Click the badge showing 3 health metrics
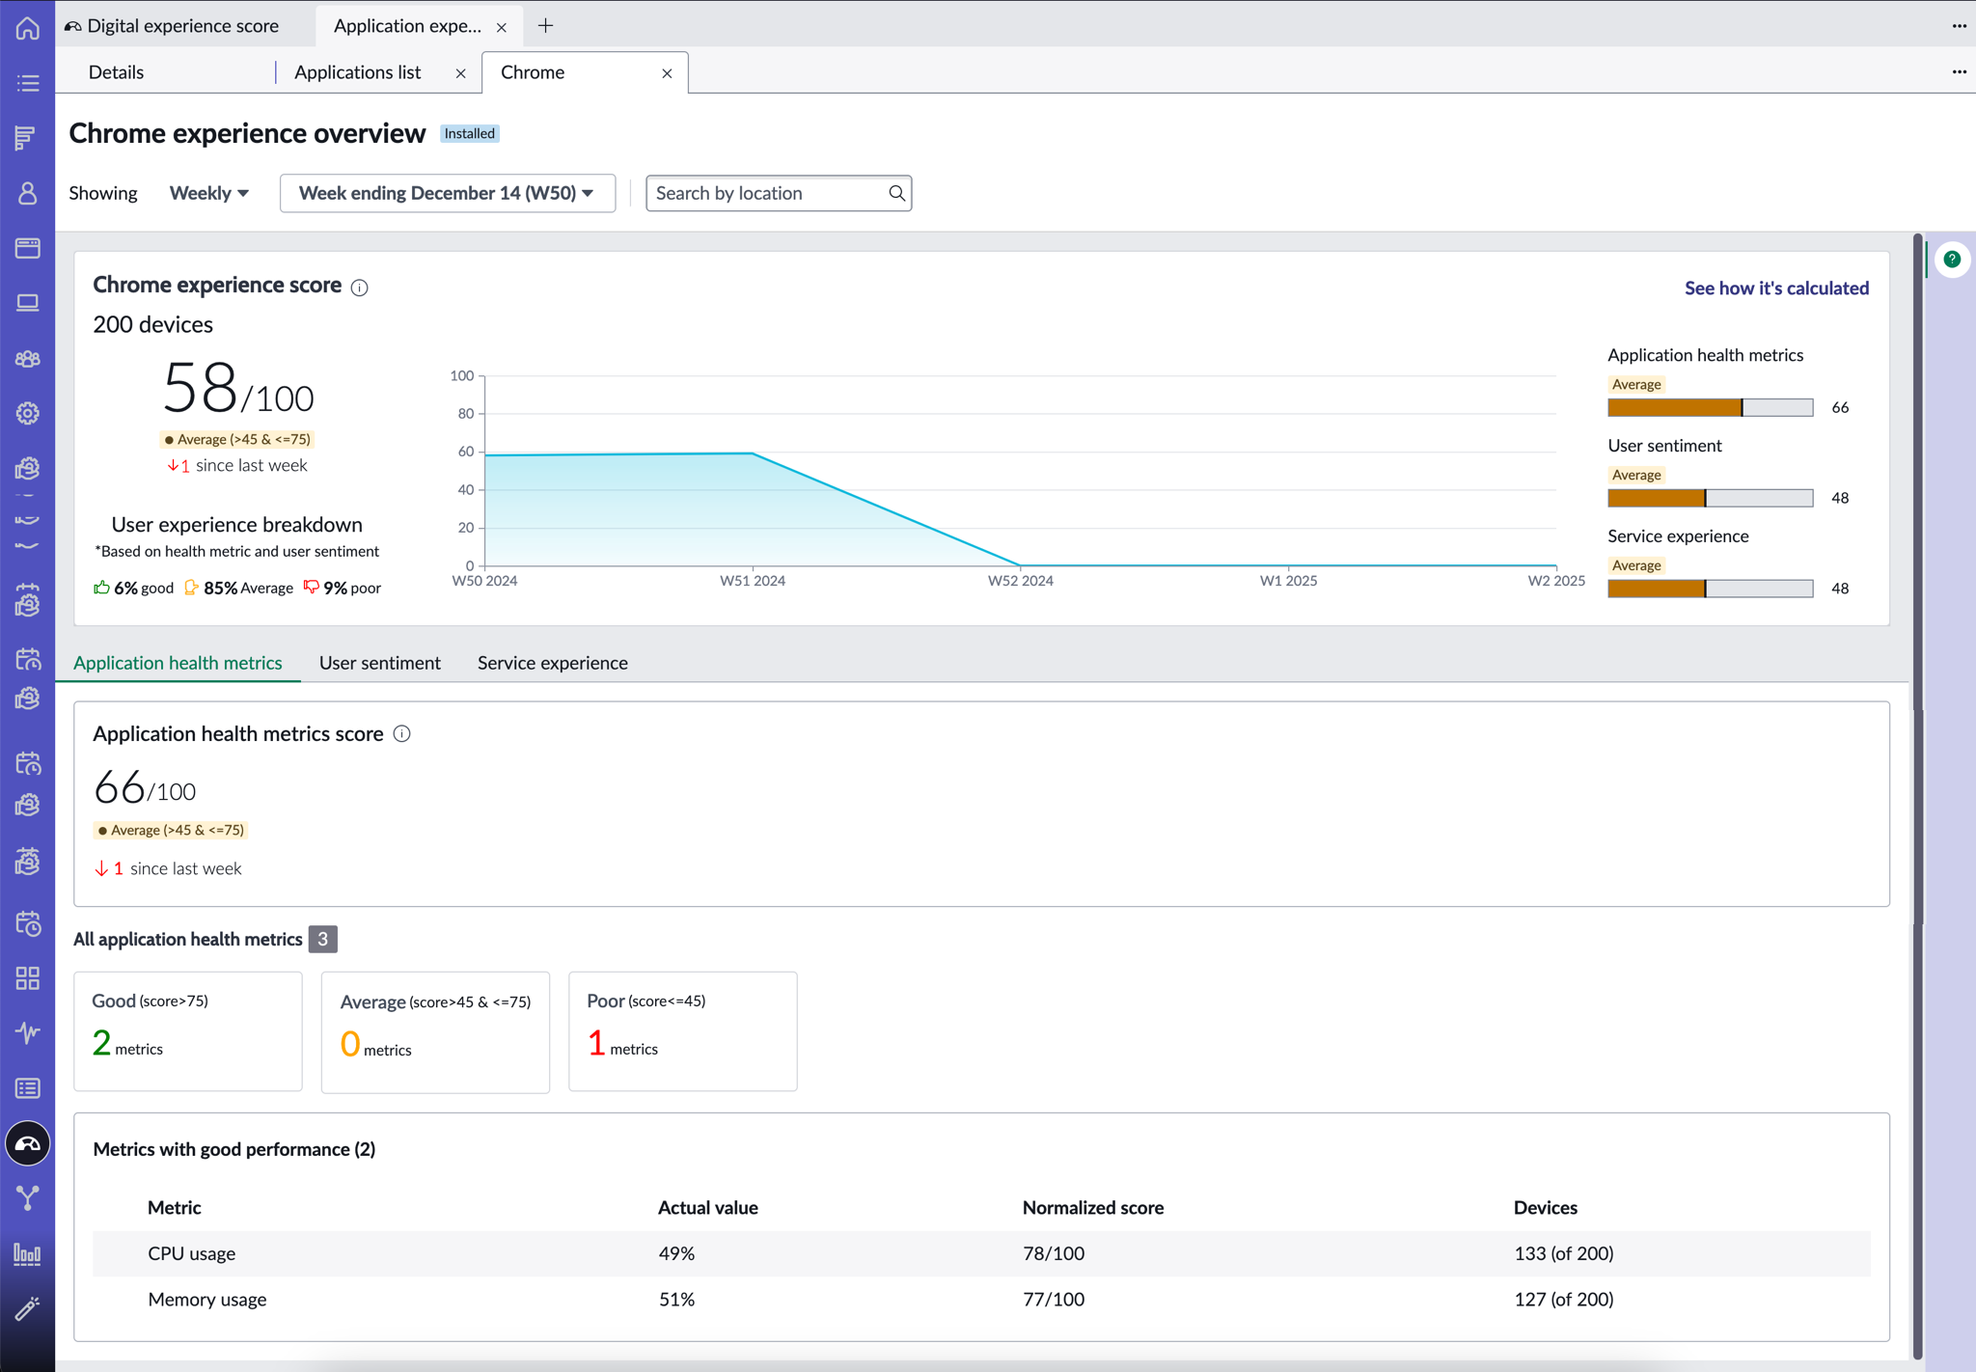1976x1372 pixels. coord(323,939)
